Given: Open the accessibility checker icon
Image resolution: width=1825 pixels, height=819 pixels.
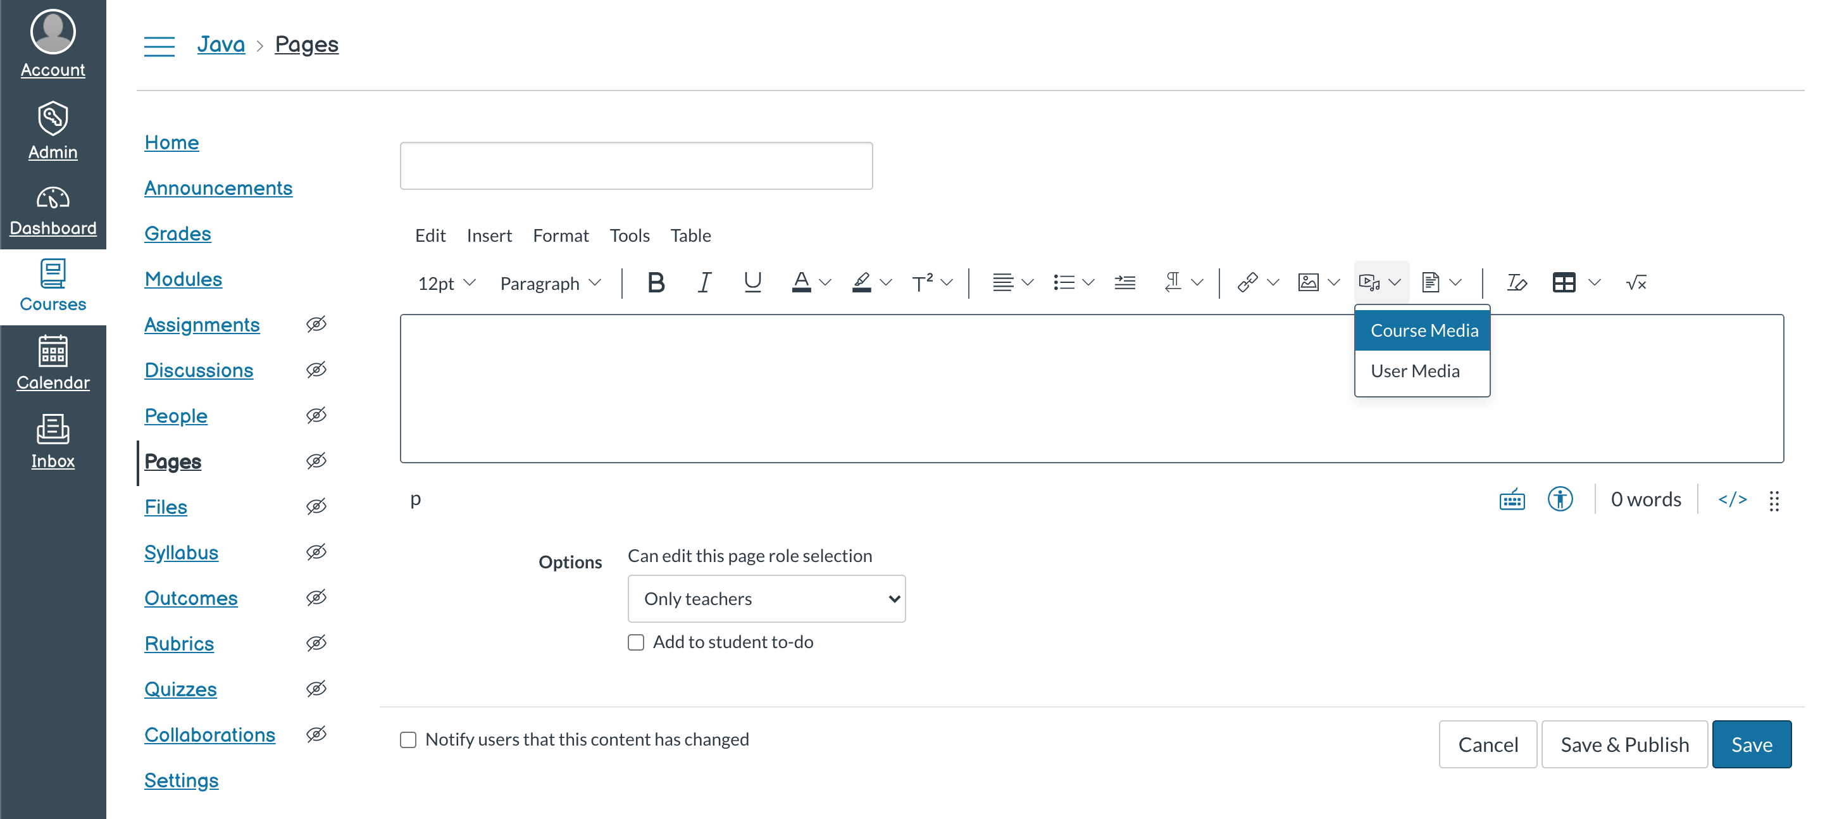Looking at the screenshot, I should [x=1559, y=499].
